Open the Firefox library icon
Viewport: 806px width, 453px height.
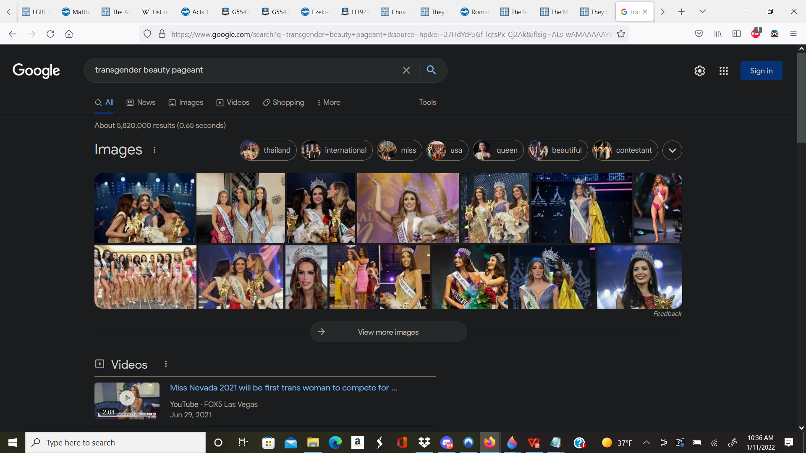[718, 34]
